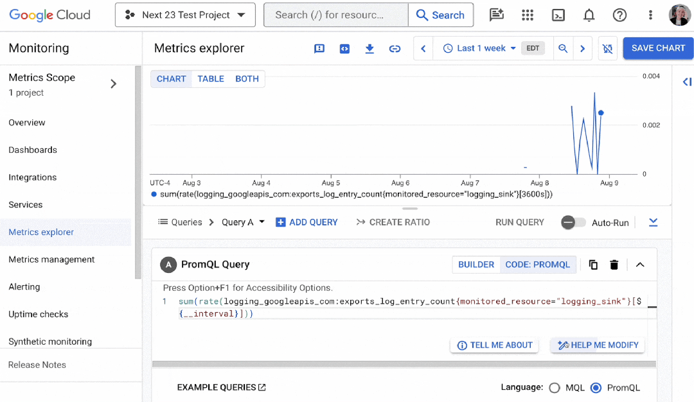Expand the collapsed right side panel
694x402 pixels.
click(x=687, y=82)
